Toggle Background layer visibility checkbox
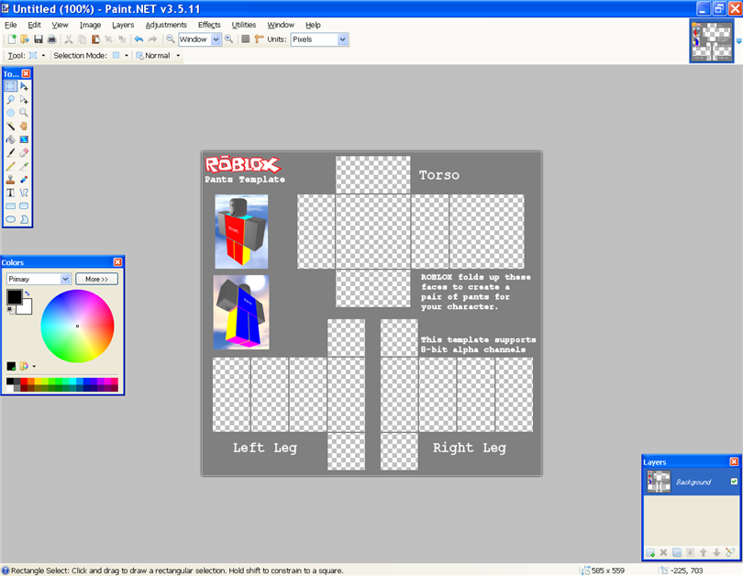Screen dimensions: 743x576 pyautogui.click(x=734, y=482)
